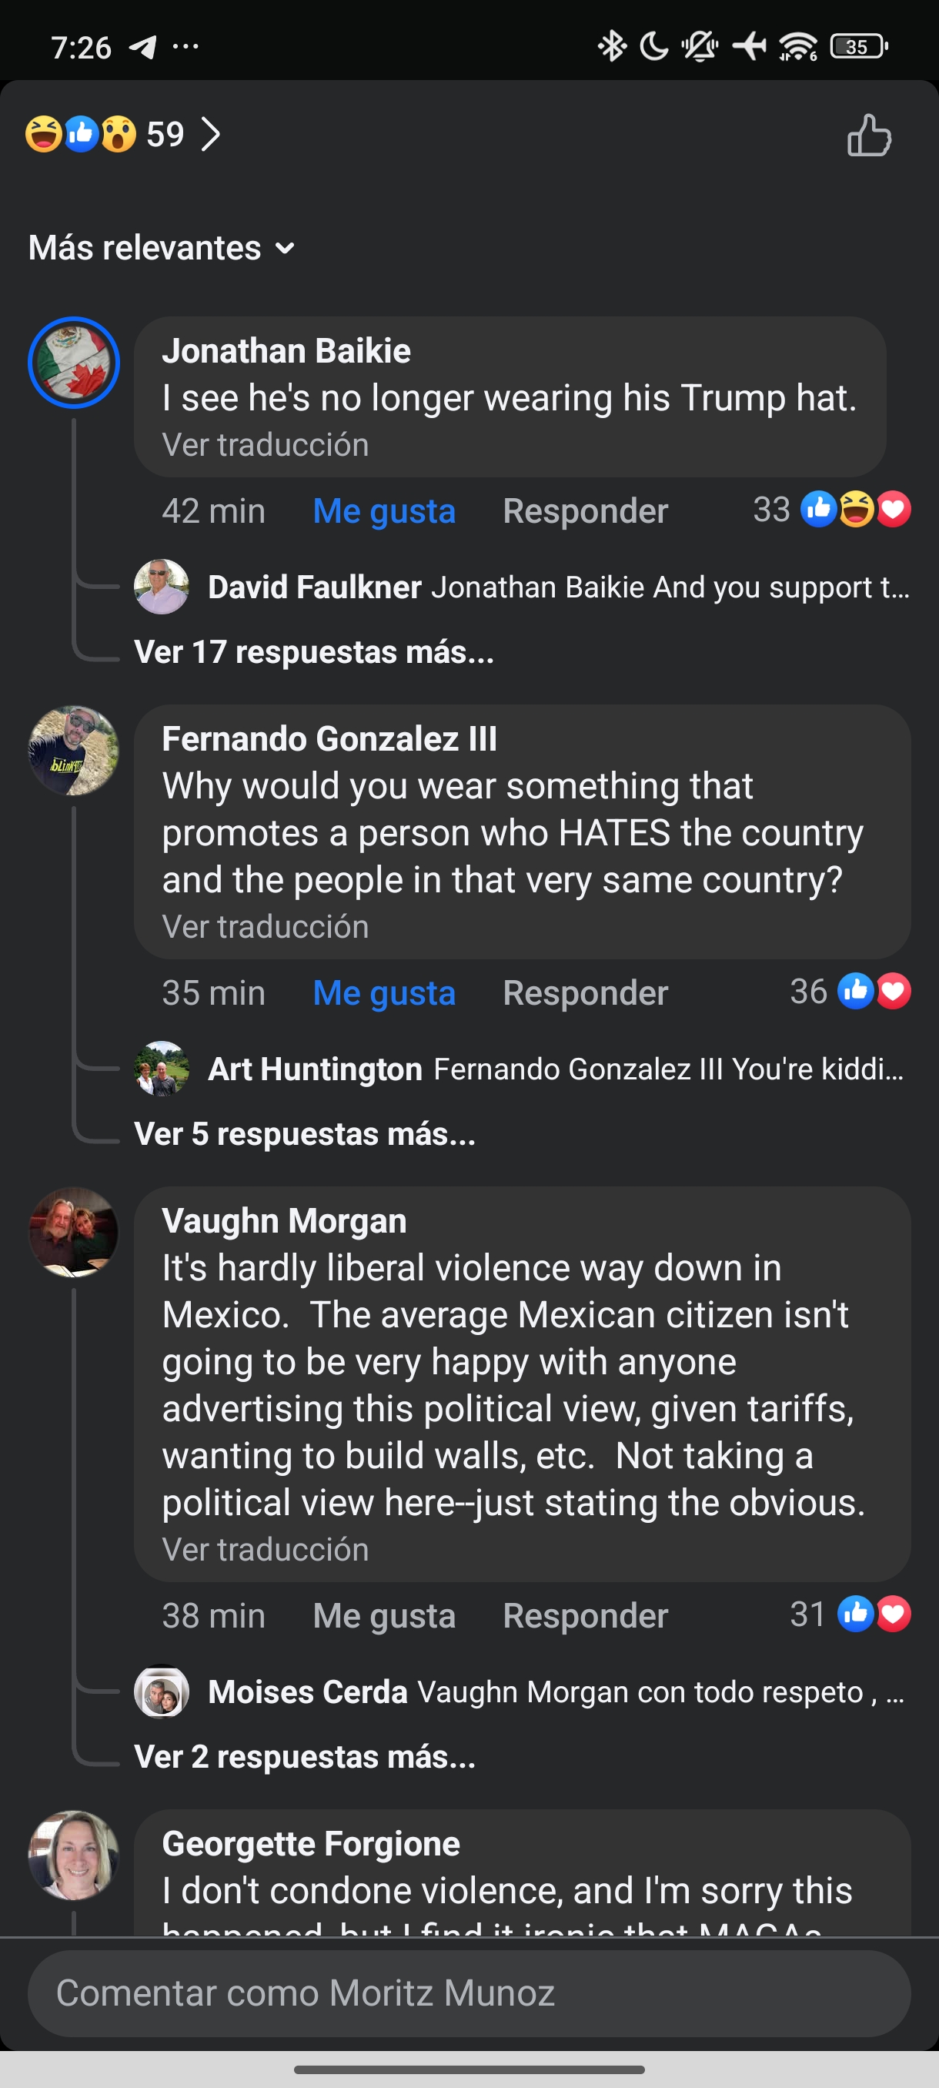Image resolution: width=939 pixels, height=2088 pixels.
Task: Open the 59 reactions summary
Action: point(122,134)
